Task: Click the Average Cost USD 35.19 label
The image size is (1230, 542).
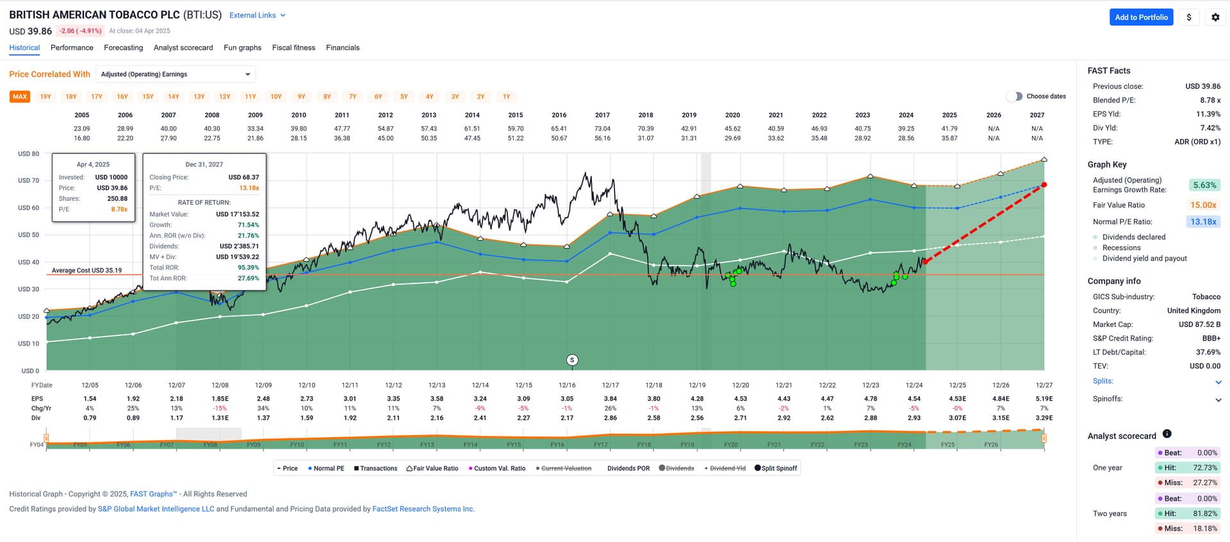Action: (86, 271)
